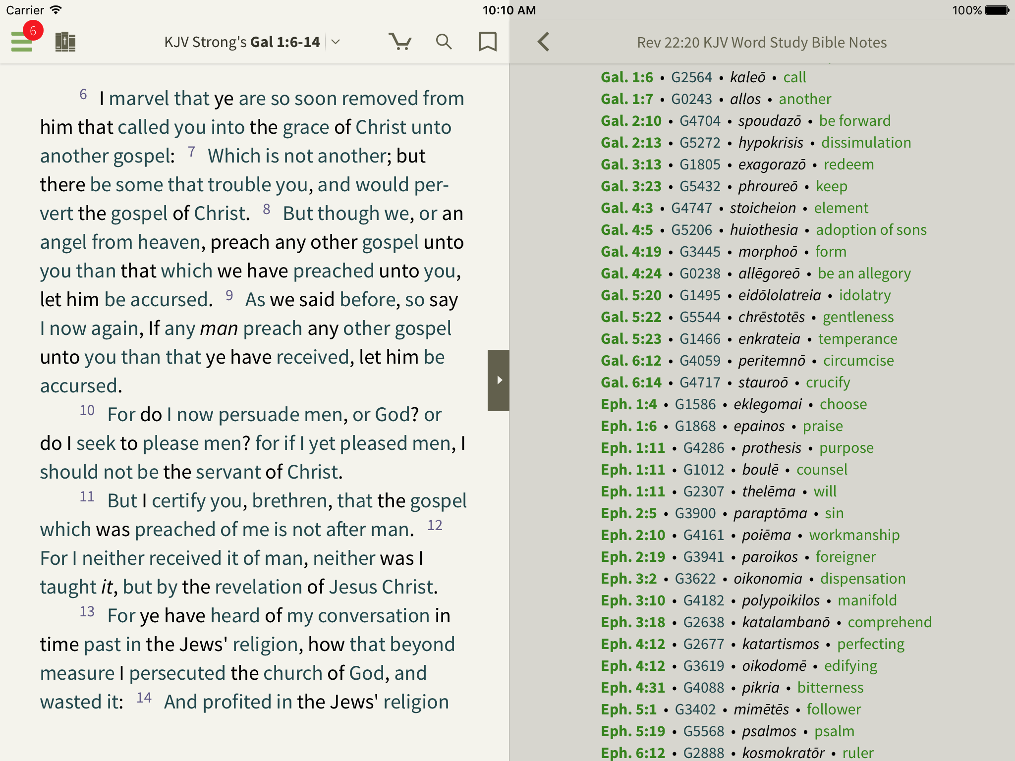Tap Strong's number G1868
This screenshot has width=1015, height=761.
(x=695, y=426)
